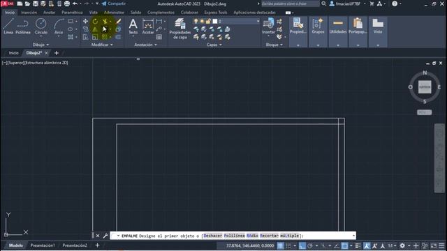Screen dimensions: 447x251
Task: Choose the Mirror (Simetría) tool
Action: click(x=95, y=29)
